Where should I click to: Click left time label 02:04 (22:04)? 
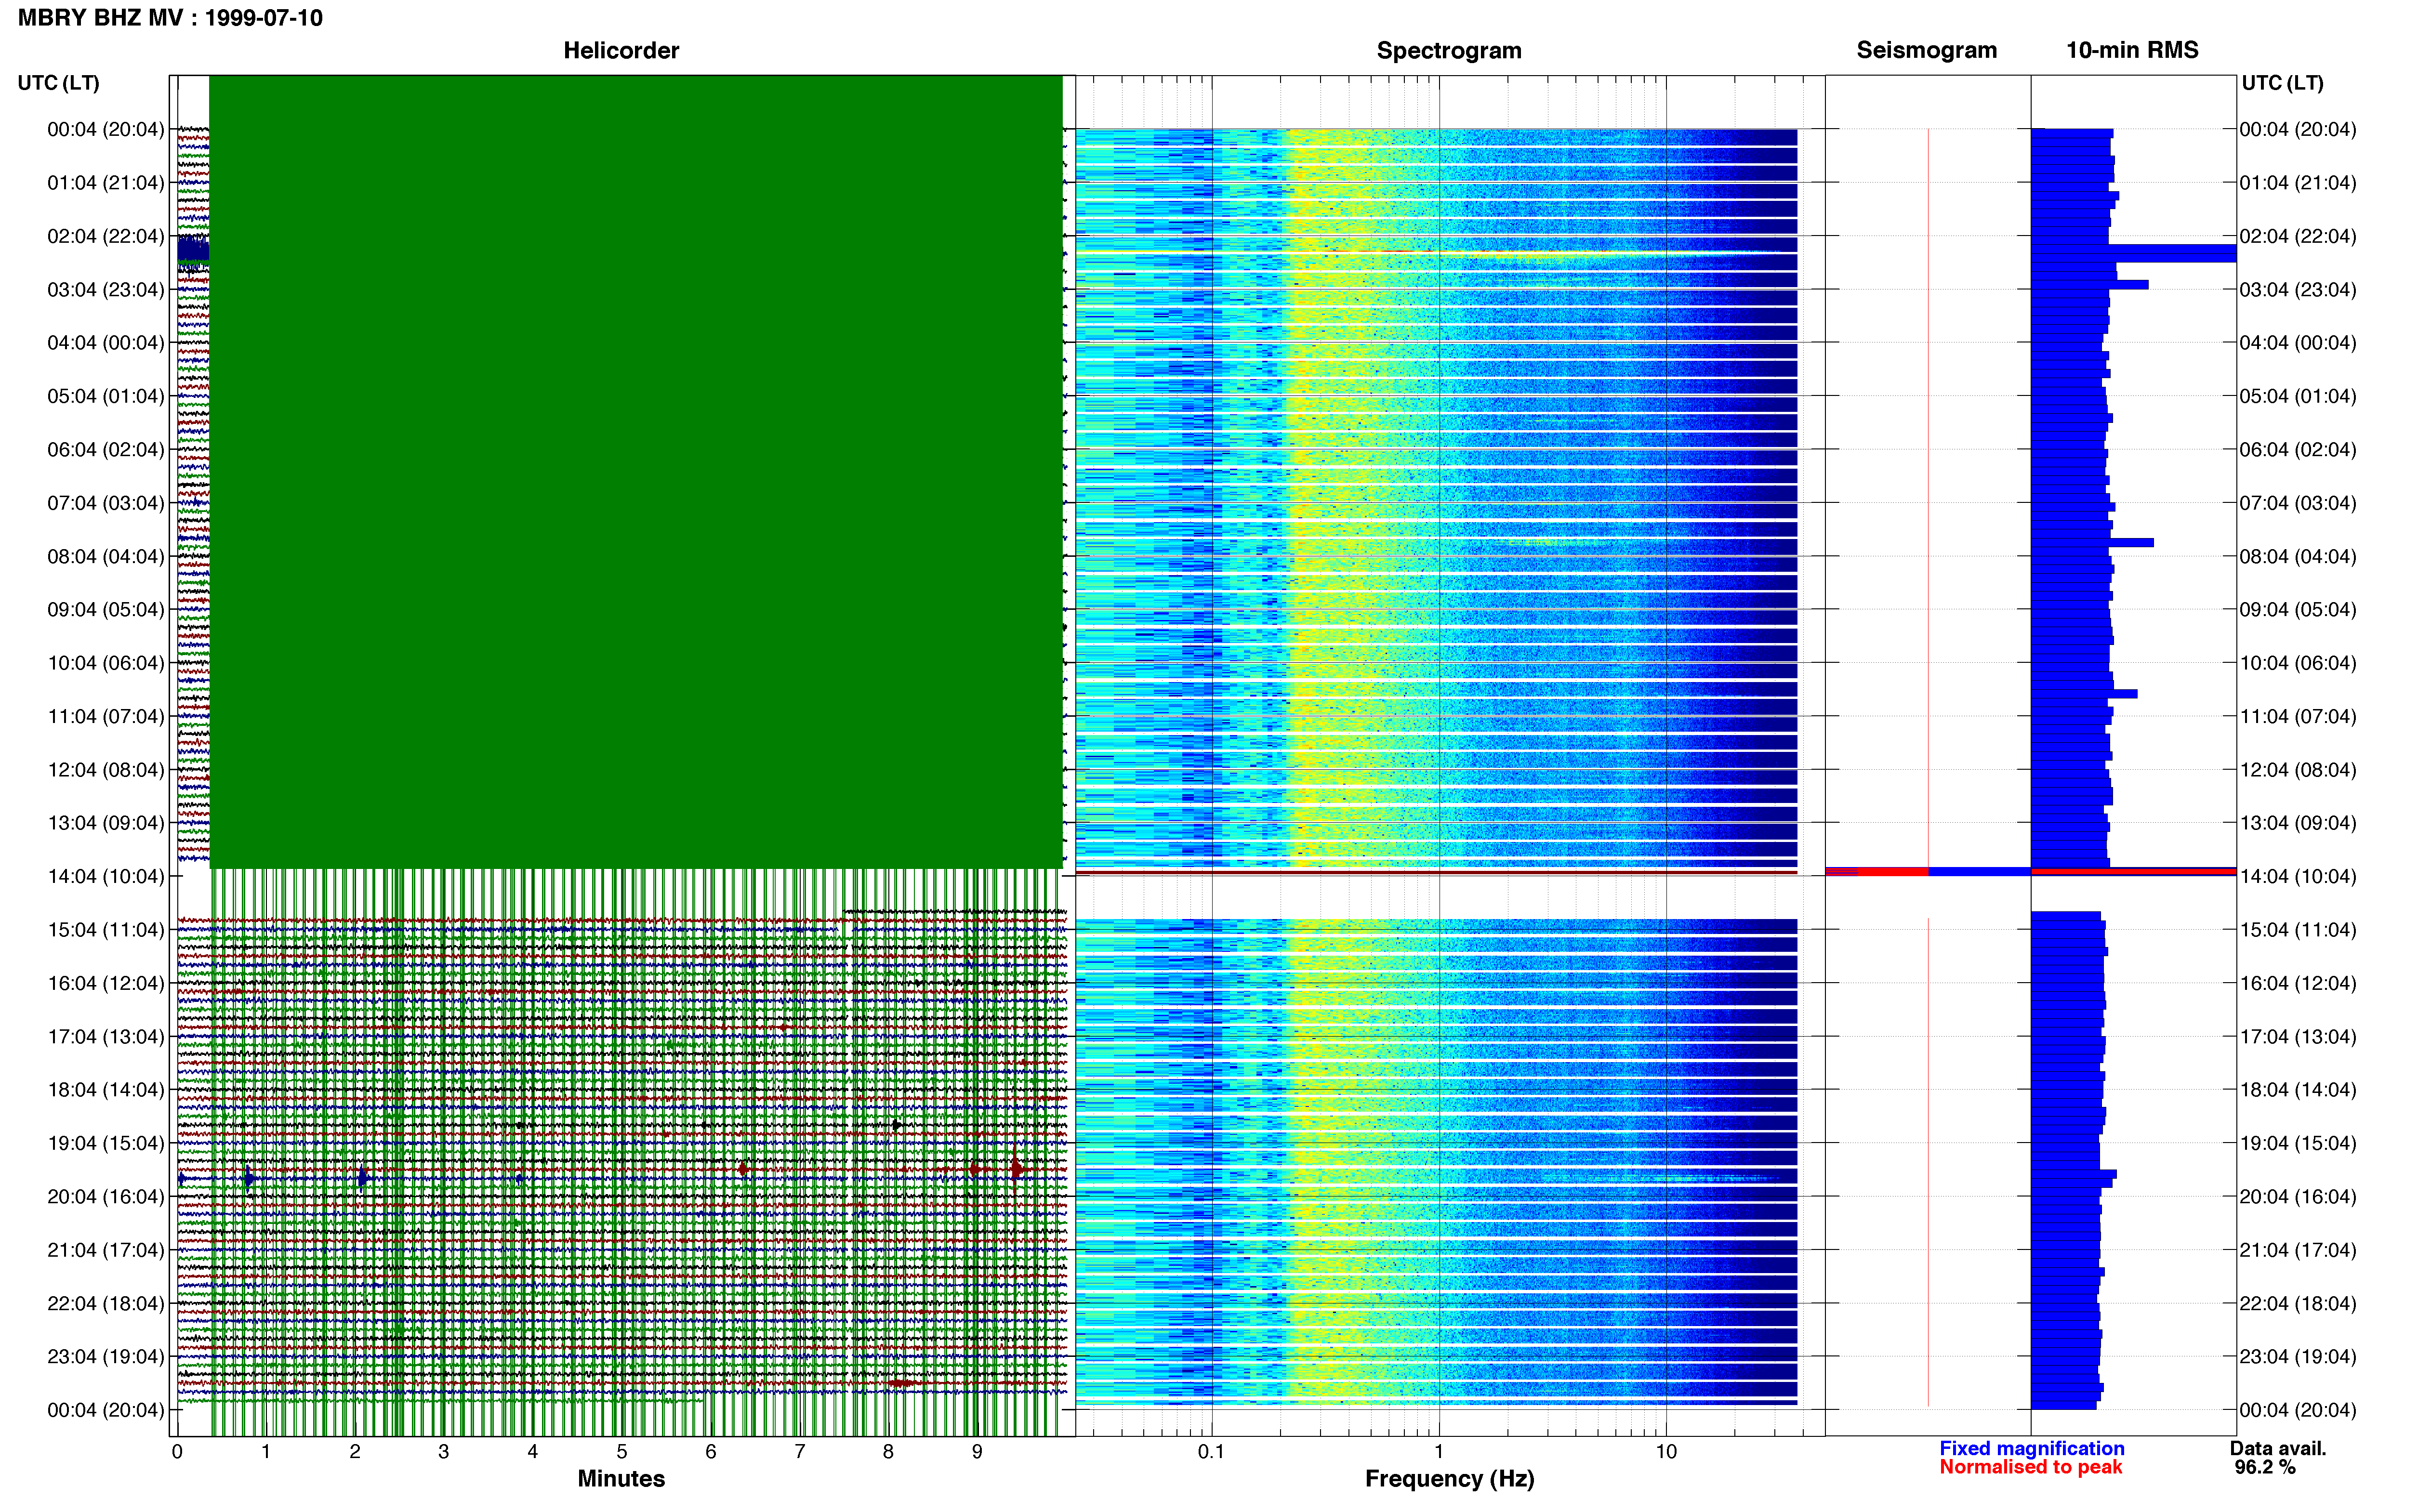click(106, 236)
